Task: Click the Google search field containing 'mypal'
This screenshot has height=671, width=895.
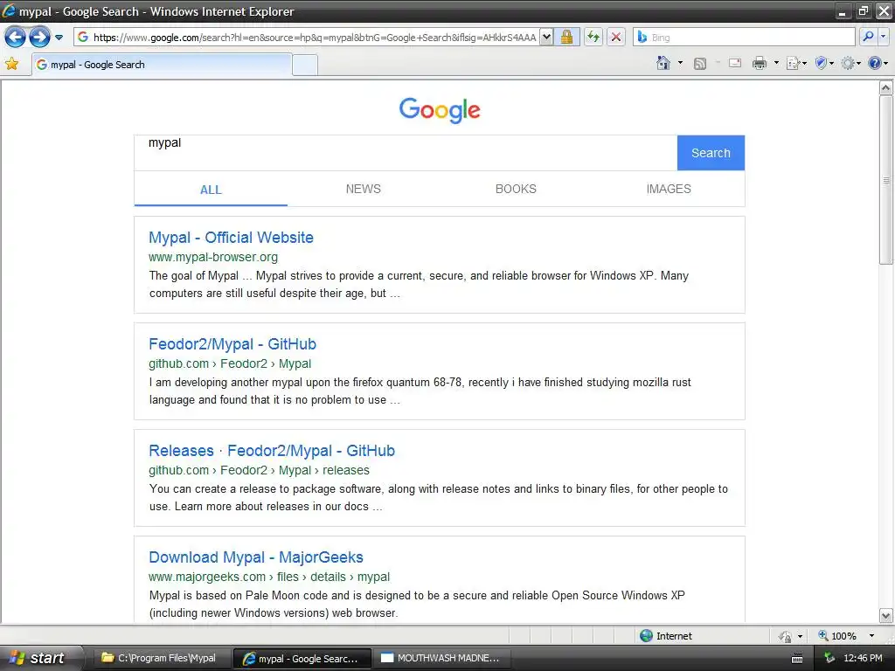Action: 406,152
